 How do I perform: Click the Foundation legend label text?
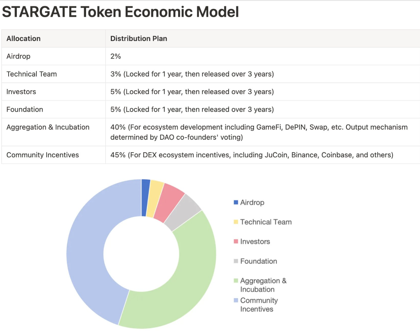click(x=258, y=261)
